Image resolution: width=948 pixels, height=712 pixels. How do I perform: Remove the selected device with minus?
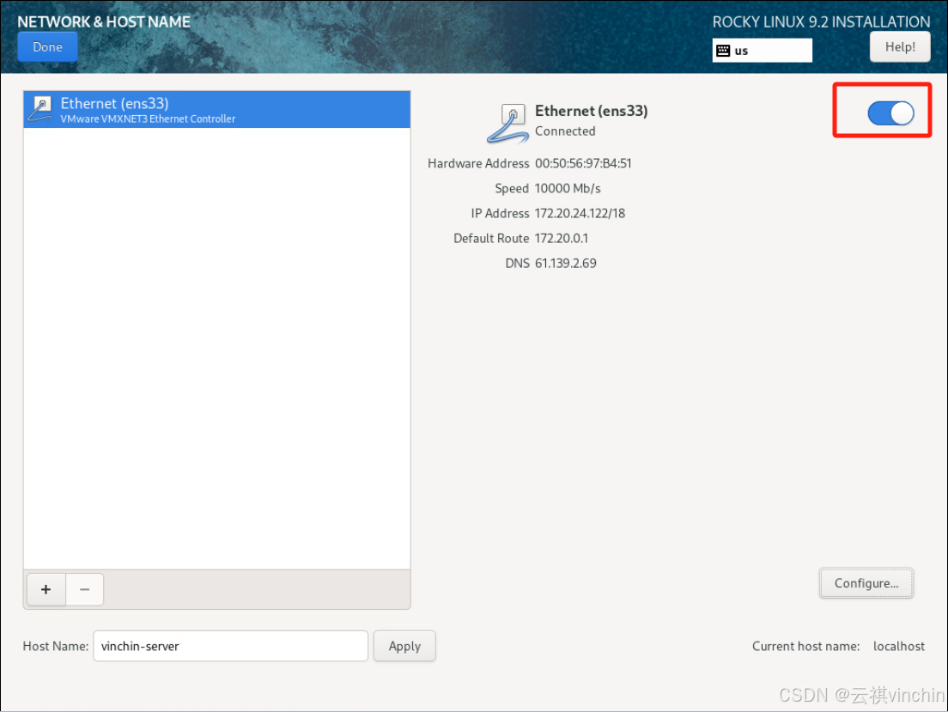(85, 589)
